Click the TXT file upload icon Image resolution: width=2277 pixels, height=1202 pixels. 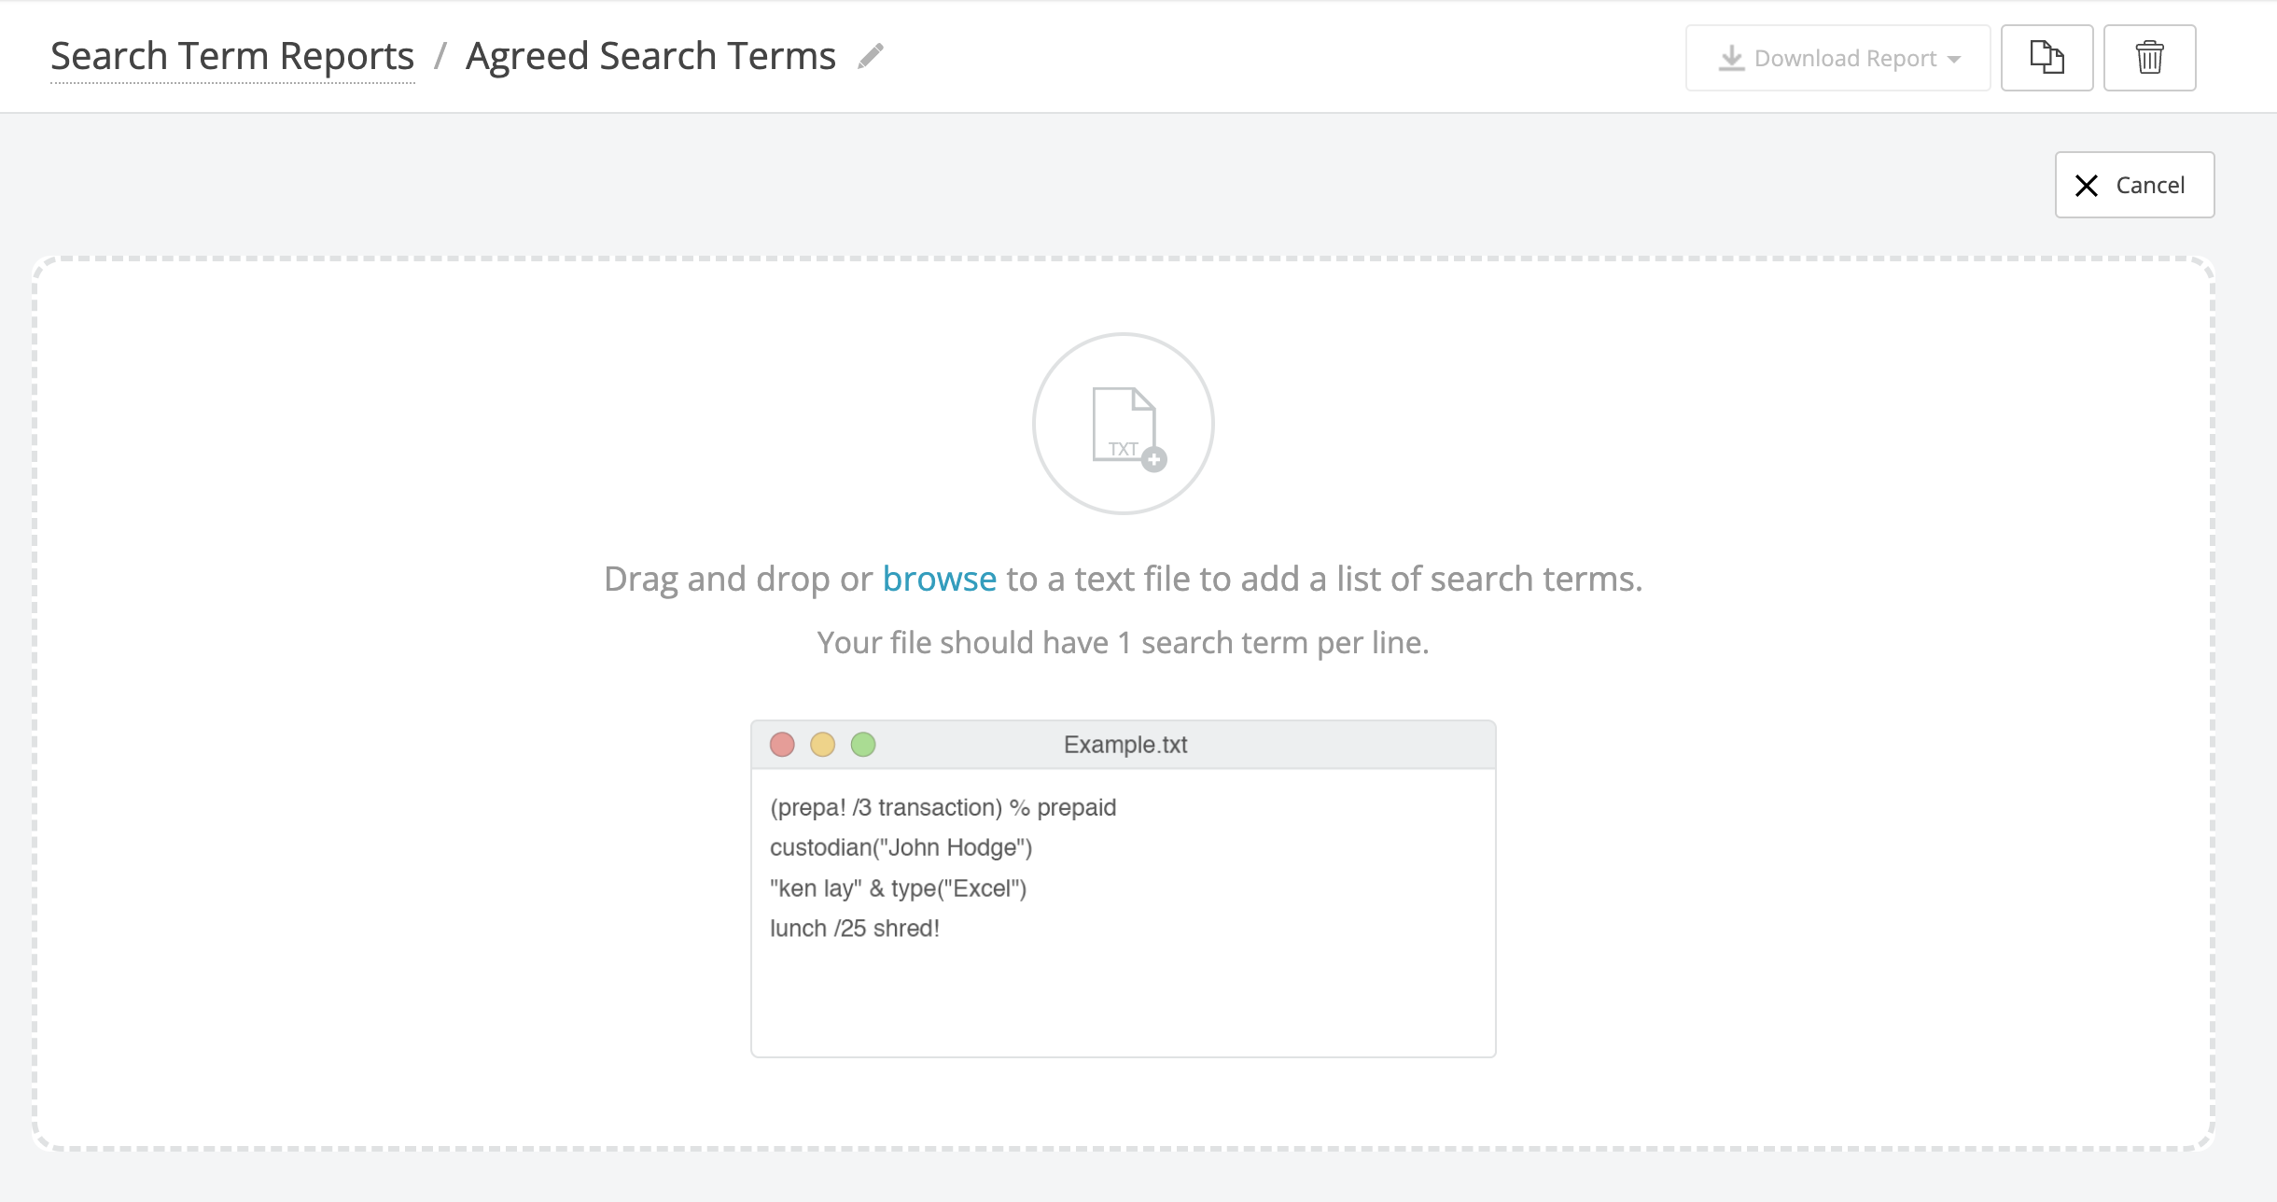coord(1124,424)
